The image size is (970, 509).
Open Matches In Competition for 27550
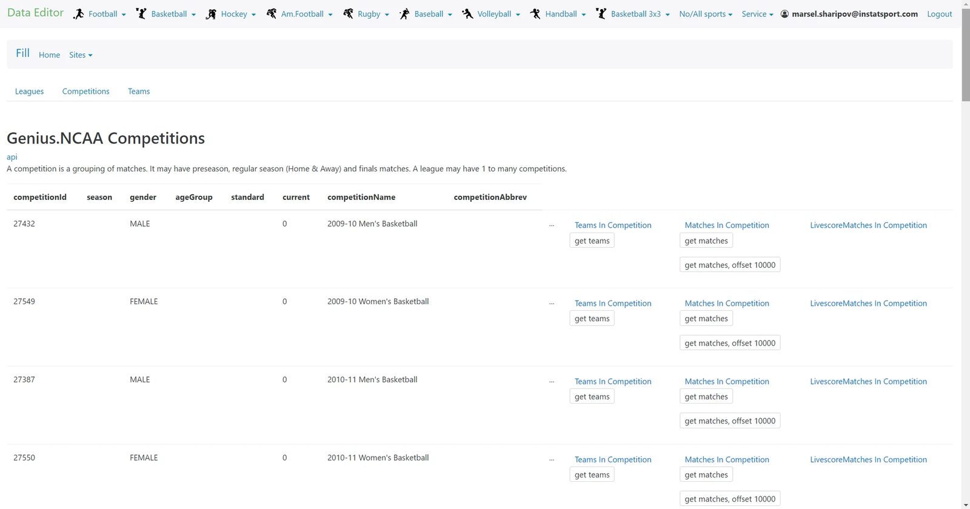pyautogui.click(x=727, y=460)
